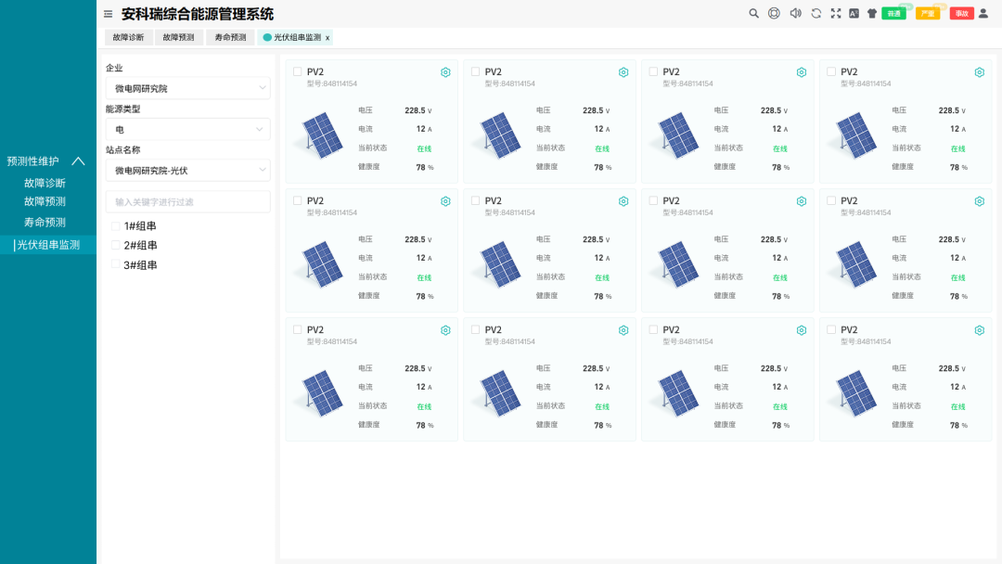Screen dimensions: 1002x564
Task: Open the theme shirt icon
Action: 872,13
